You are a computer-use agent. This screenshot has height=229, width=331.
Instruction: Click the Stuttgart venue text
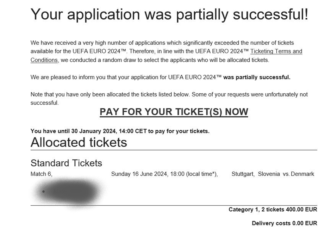pos(243,174)
